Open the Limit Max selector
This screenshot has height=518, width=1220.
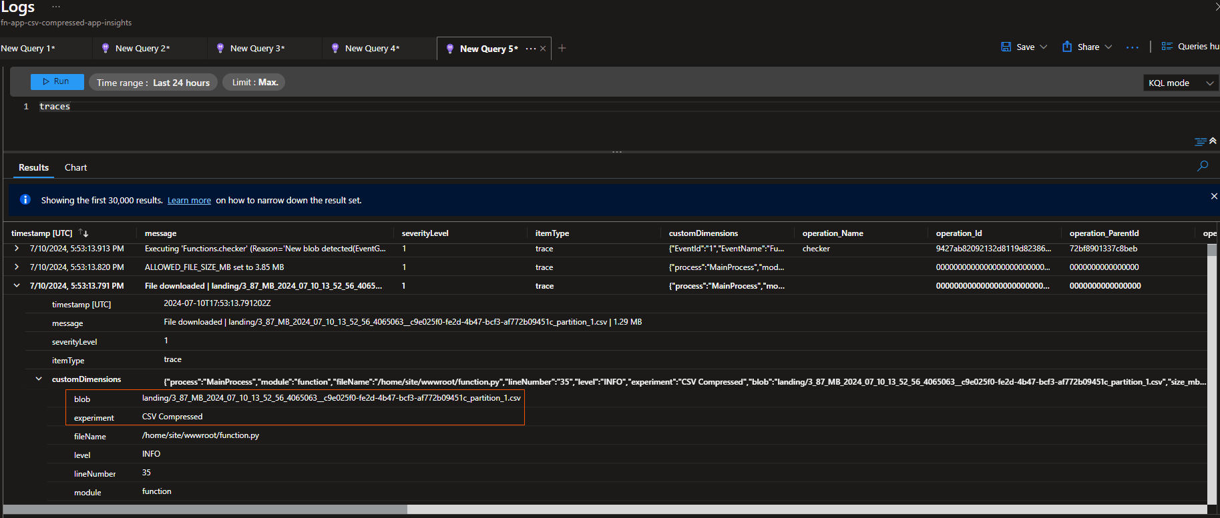(254, 82)
